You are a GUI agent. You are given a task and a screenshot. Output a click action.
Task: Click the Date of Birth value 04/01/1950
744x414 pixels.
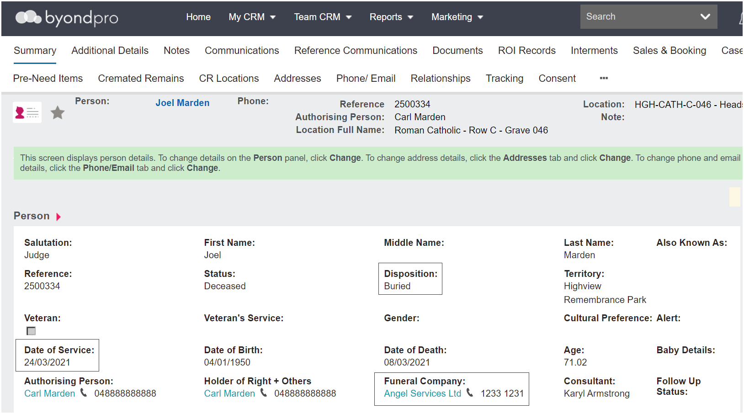click(227, 362)
